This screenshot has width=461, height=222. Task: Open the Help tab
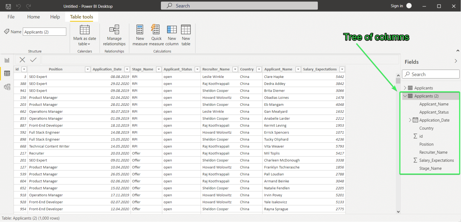tap(55, 17)
